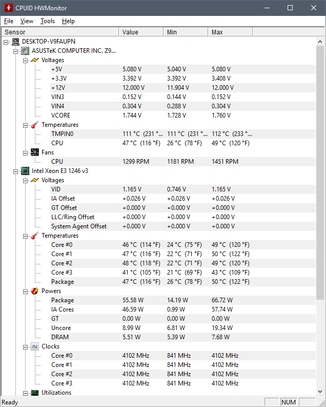This screenshot has height=407, width=326.
Task: Click the ASUSTeK motherboard icon
Action: [x=25, y=51]
